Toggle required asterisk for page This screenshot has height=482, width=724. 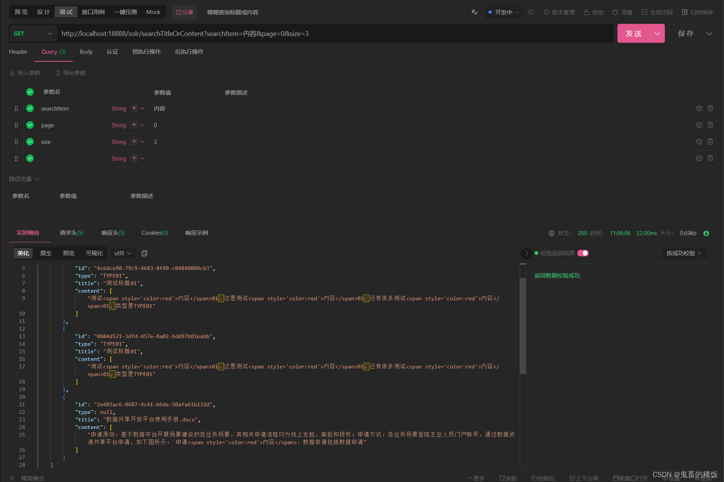[x=134, y=125]
